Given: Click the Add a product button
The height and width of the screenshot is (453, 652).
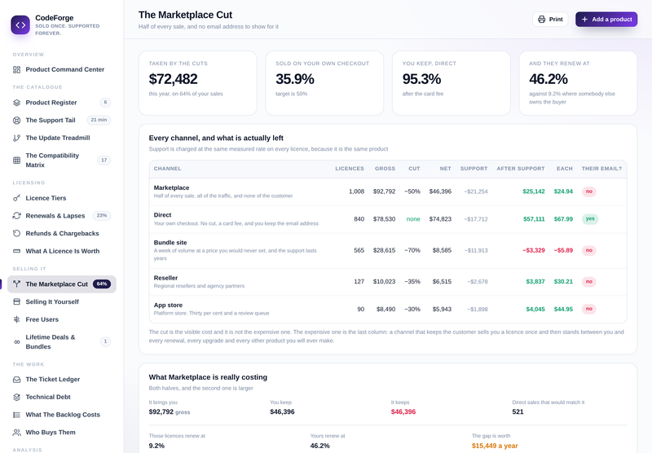Looking at the screenshot, I should 606,19.
